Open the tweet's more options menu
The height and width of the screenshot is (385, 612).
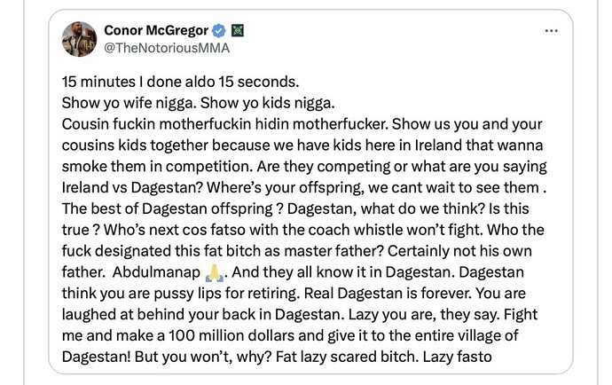tap(551, 31)
